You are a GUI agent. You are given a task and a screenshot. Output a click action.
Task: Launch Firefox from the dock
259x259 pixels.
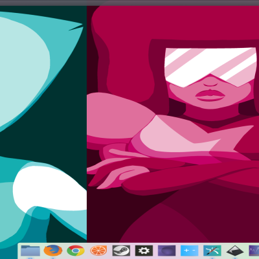[x=53, y=251]
